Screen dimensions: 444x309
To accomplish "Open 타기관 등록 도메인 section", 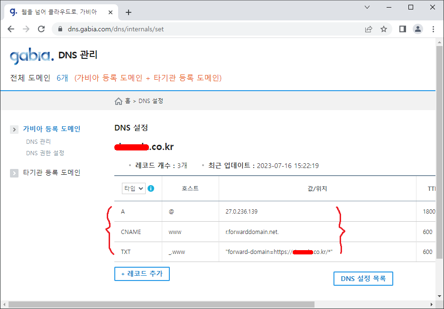I will [52, 172].
